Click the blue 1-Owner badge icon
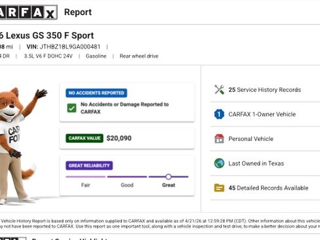 pos(219,114)
